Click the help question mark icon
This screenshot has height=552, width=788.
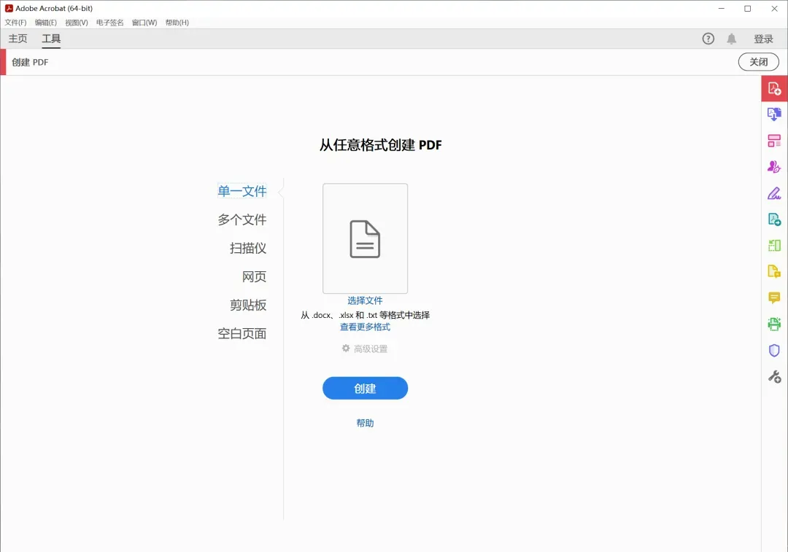708,39
